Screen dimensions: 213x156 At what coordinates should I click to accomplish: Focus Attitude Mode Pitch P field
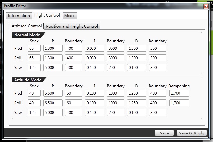tap(52, 93)
